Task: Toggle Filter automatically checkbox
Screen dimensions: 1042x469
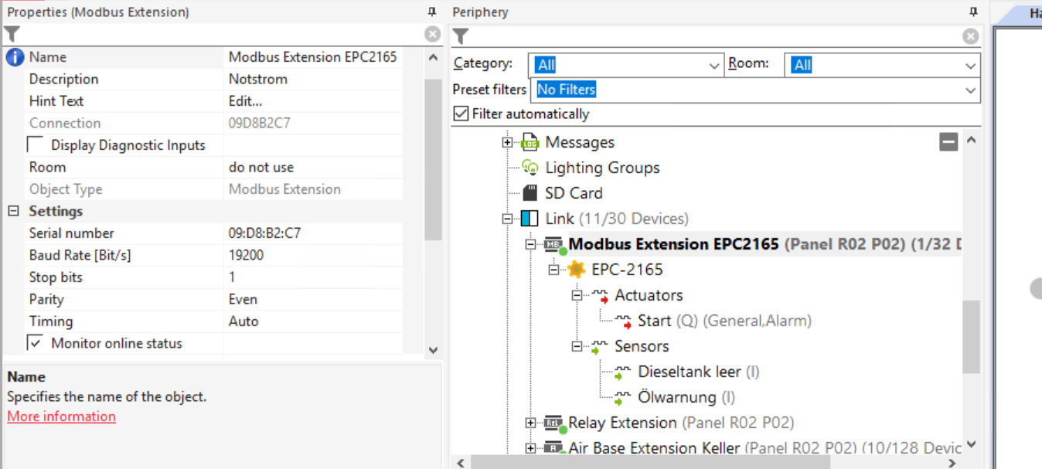Action: pyautogui.click(x=461, y=114)
